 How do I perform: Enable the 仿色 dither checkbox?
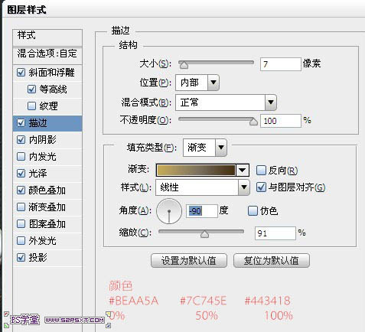click(x=253, y=210)
